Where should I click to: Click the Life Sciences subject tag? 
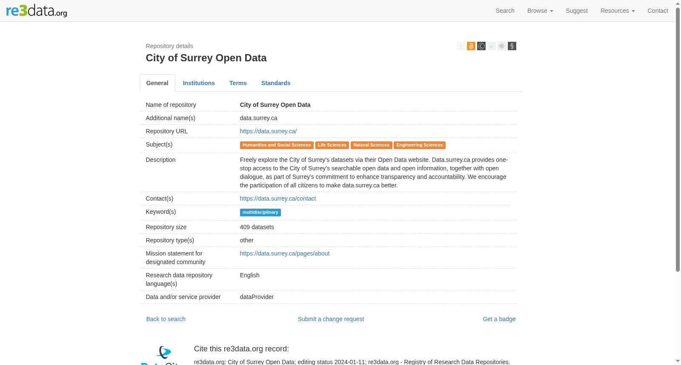(x=332, y=145)
